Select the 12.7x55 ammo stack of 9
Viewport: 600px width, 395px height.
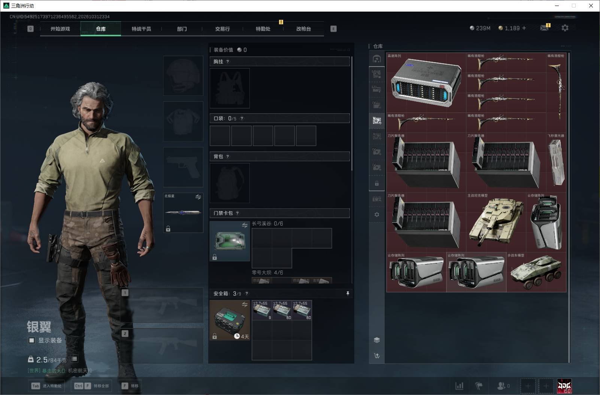pos(262,310)
